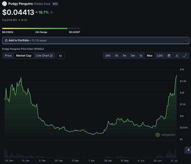Click the #54 rank badge

click(55, 4)
